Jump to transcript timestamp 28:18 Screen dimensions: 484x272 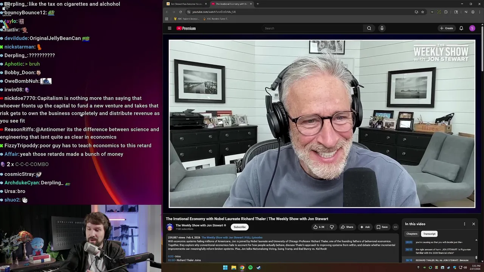(x=409, y=260)
